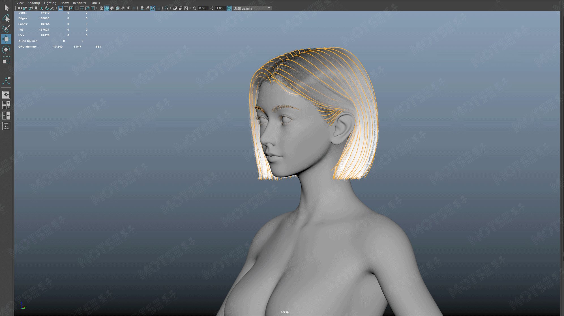Click the gamma 1.00 value field
Image resolution: width=564 pixels, height=316 pixels.
click(x=220, y=8)
